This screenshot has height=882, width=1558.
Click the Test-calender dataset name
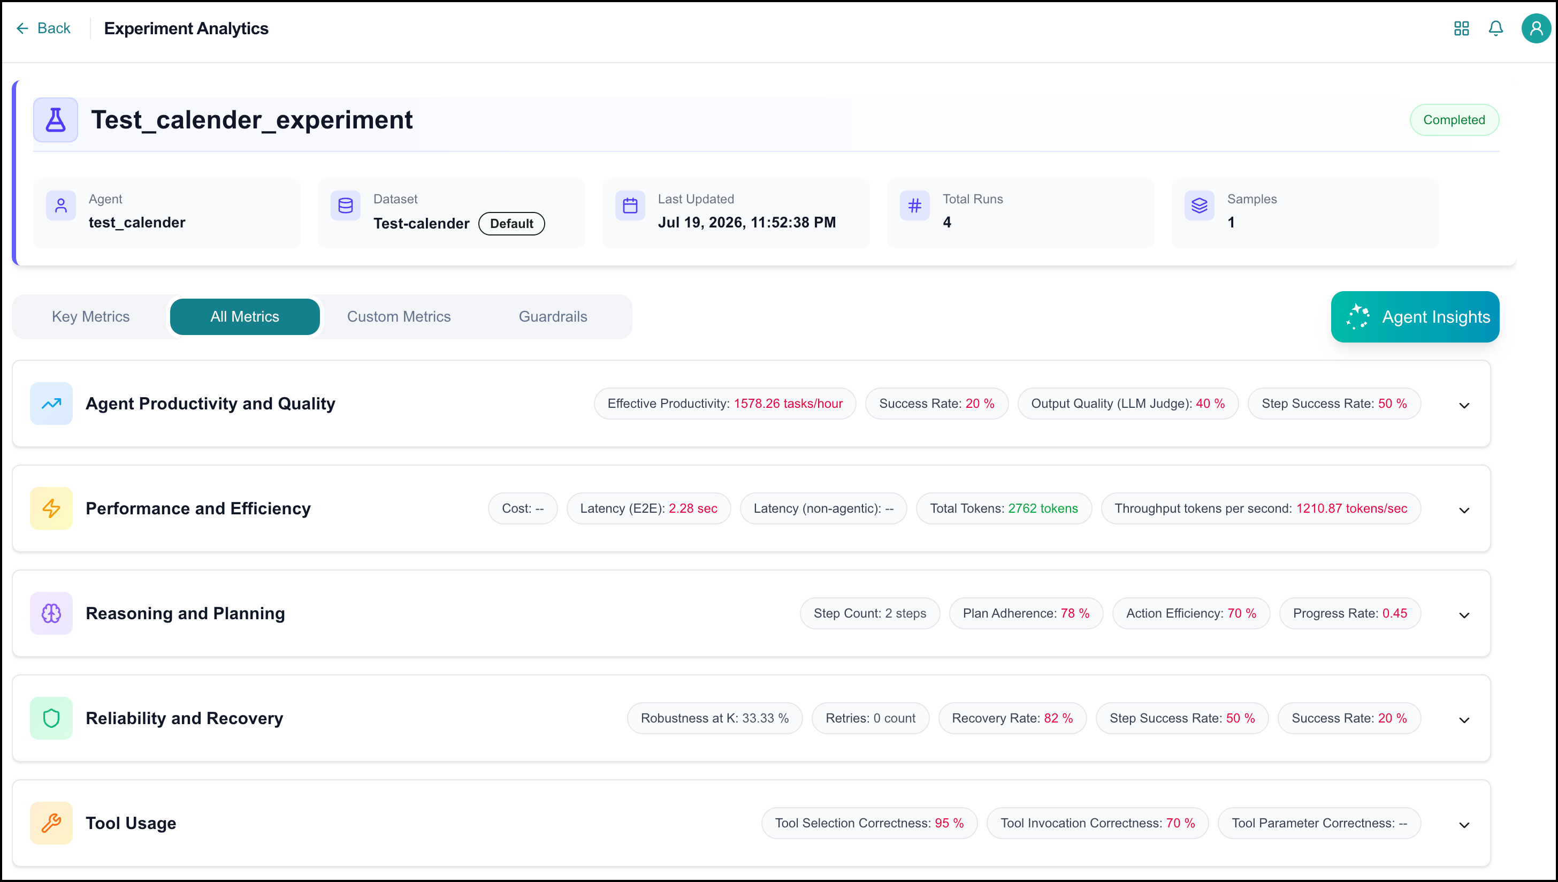click(422, 224)
